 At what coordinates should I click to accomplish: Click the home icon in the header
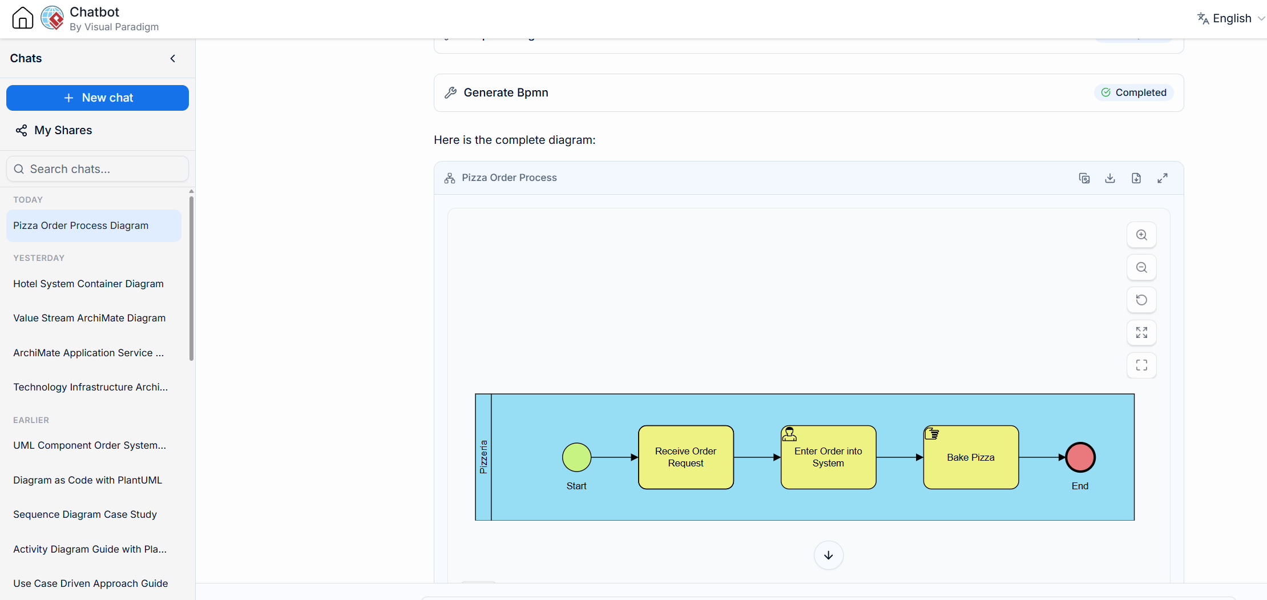pyautogui.click(x=23, y=18)
